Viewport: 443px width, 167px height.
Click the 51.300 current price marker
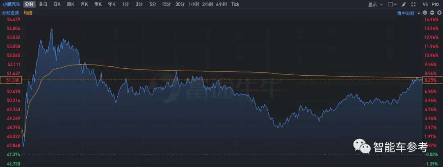pos(10,80)
